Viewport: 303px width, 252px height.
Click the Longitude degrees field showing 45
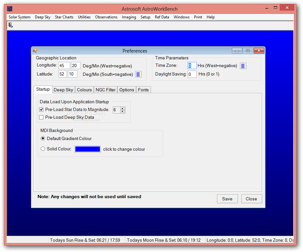(64, 66)
